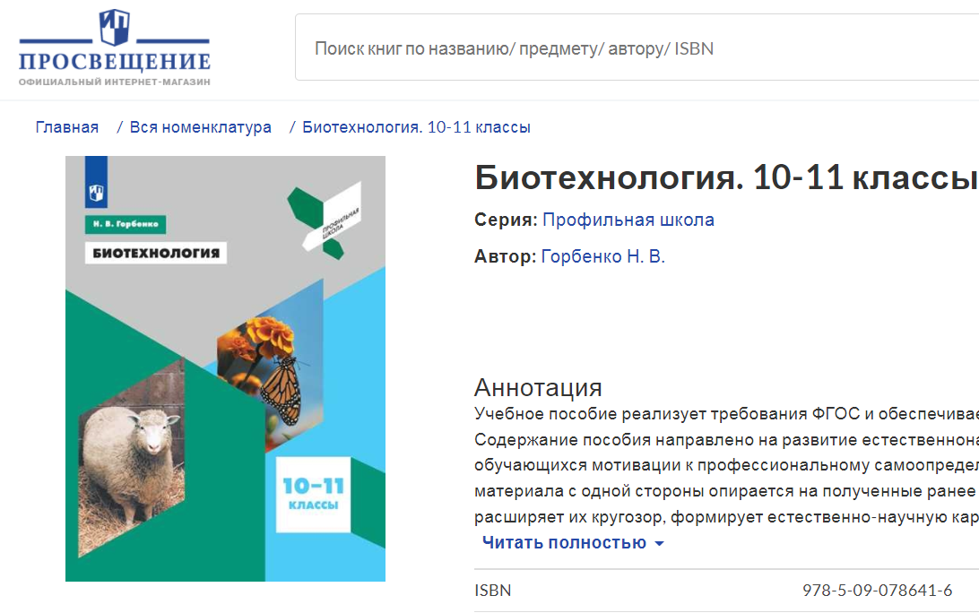Focus the book search input field
979x613 pixels.
628,48
